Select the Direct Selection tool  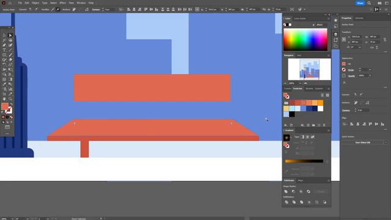tap(10, 35)
